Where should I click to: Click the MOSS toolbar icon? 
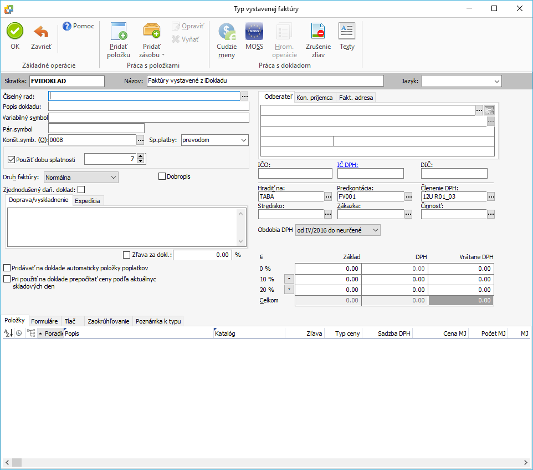click(x=254, y=31)
